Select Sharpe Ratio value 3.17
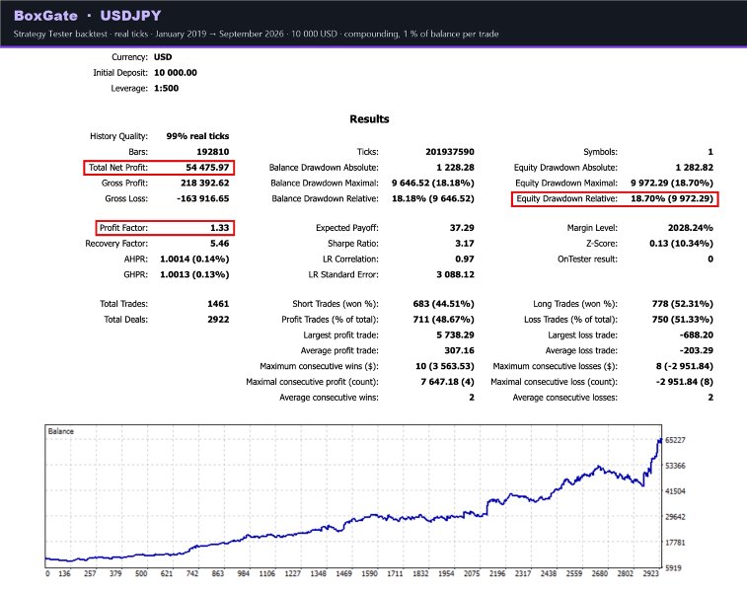Viewport: 747px width, 592px height. coord(465,244)
